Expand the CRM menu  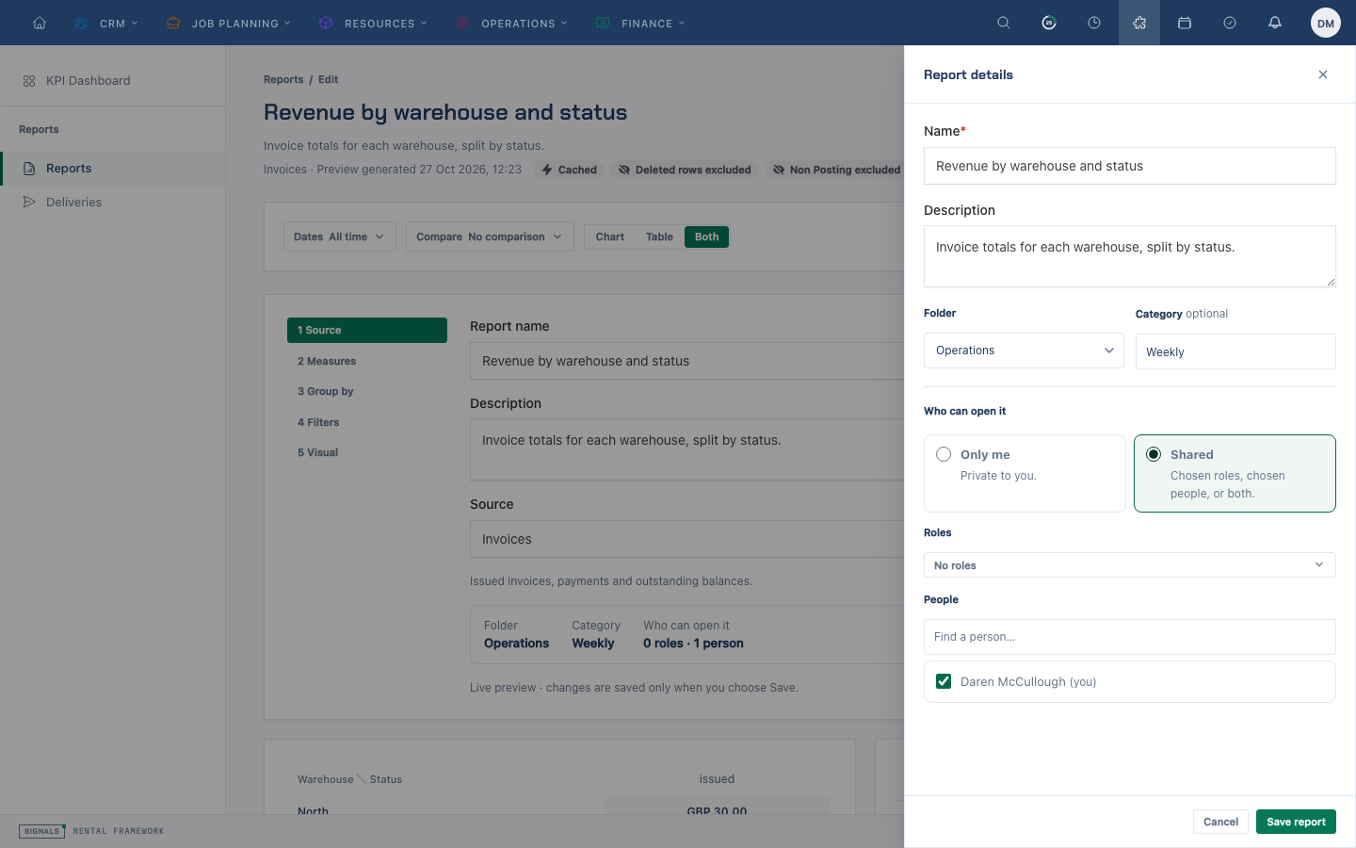(105, 23)
